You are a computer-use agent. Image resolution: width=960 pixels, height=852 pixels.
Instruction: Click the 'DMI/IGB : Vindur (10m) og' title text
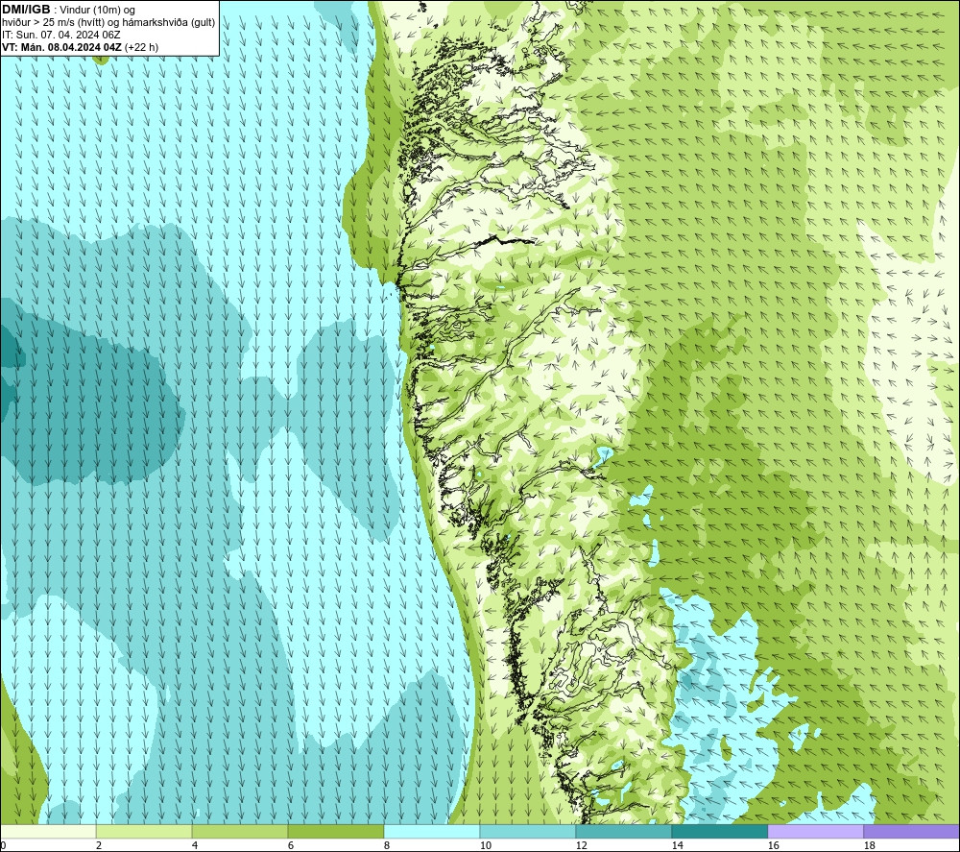coord(68,10)
